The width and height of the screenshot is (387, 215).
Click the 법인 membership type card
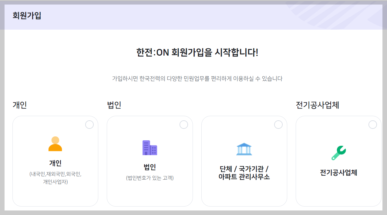[150, 161]
